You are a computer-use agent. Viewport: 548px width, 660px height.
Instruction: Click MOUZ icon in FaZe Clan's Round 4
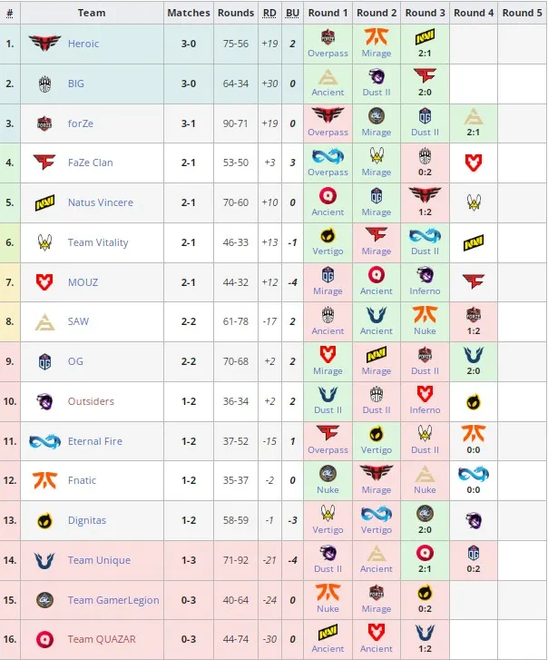(473, 163)
